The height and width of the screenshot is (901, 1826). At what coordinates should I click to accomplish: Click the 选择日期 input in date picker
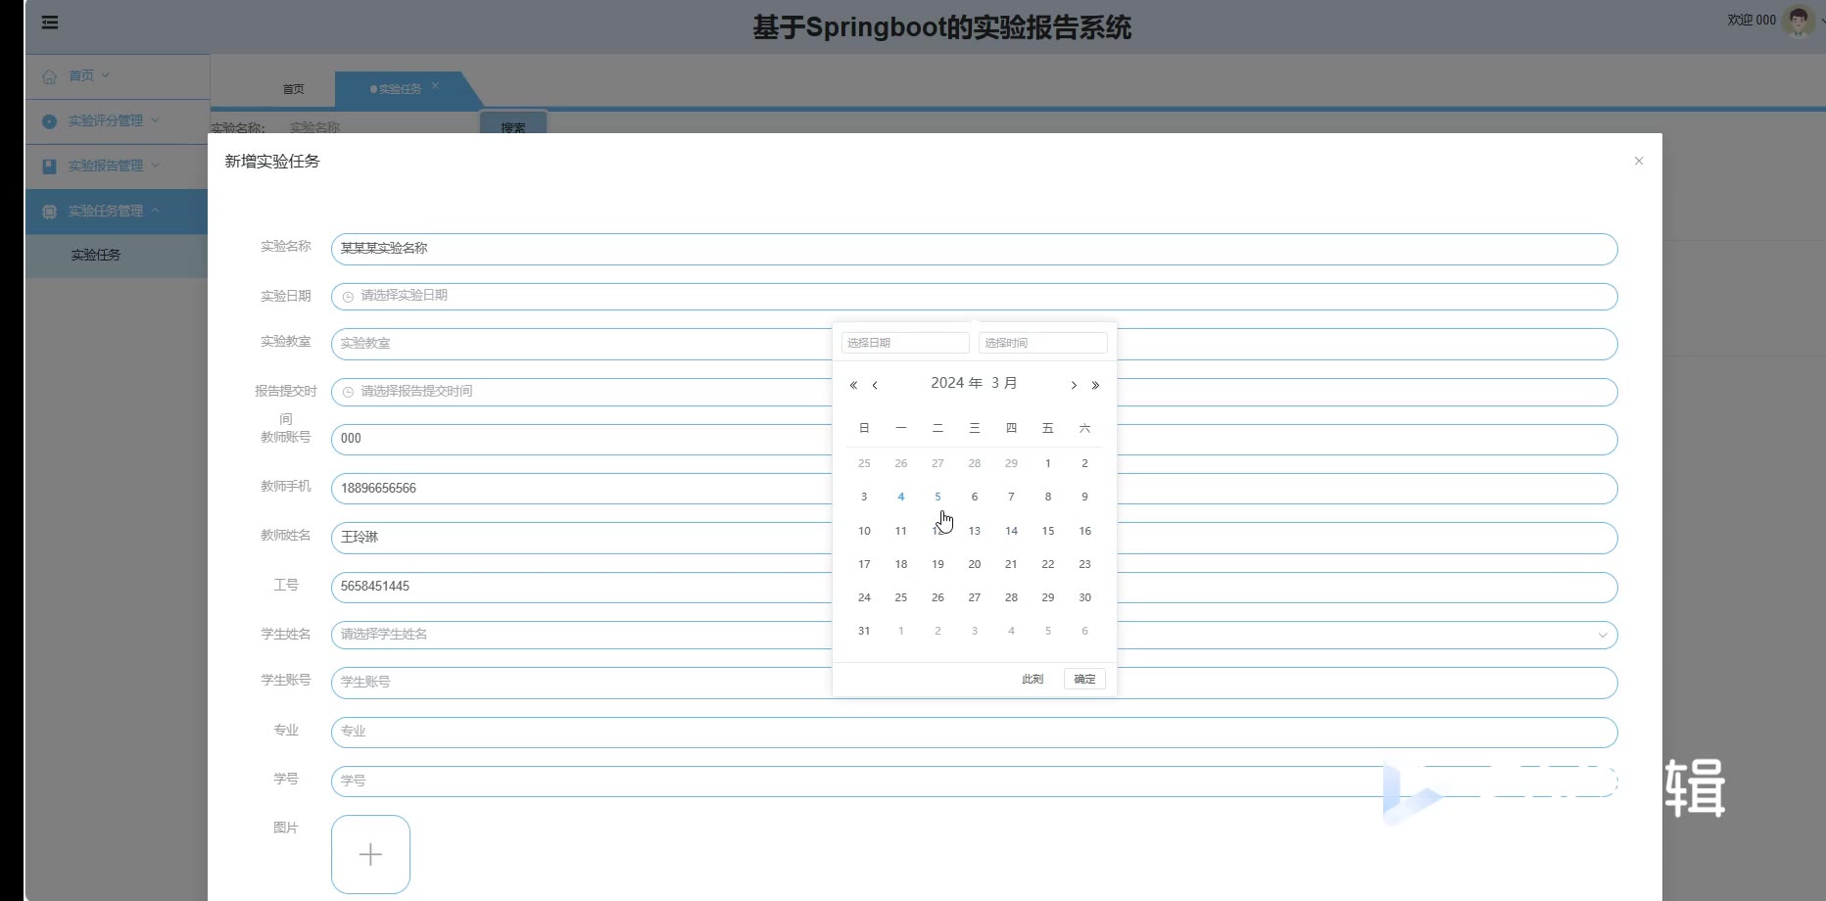tap(905, 343)
